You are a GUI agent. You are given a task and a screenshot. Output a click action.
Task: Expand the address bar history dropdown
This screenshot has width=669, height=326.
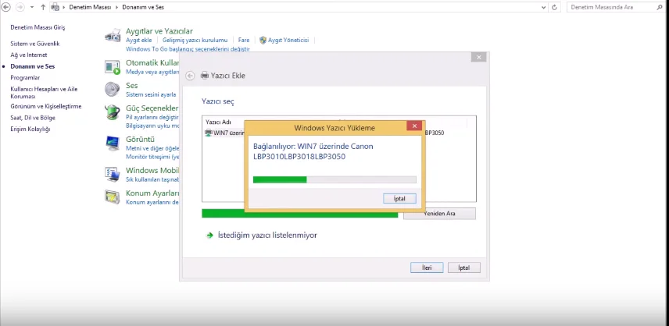click(543, 7)
